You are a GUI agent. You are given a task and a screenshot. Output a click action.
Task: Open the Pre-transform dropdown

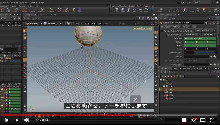pyautogui.click(x=205, y=31)
